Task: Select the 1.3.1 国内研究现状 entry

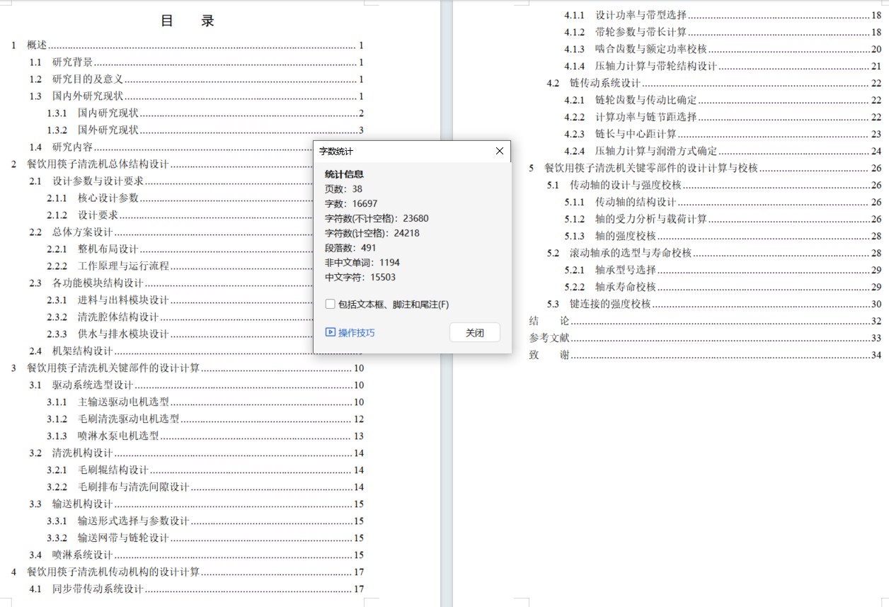Action: pos(205,113)
